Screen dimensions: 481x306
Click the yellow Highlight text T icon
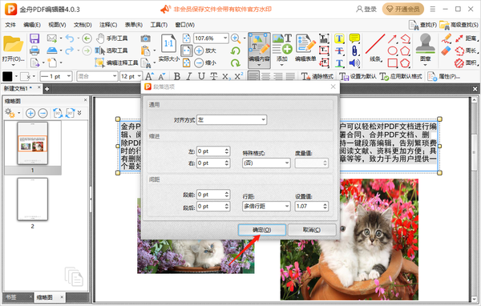click(x=339, y=38)
